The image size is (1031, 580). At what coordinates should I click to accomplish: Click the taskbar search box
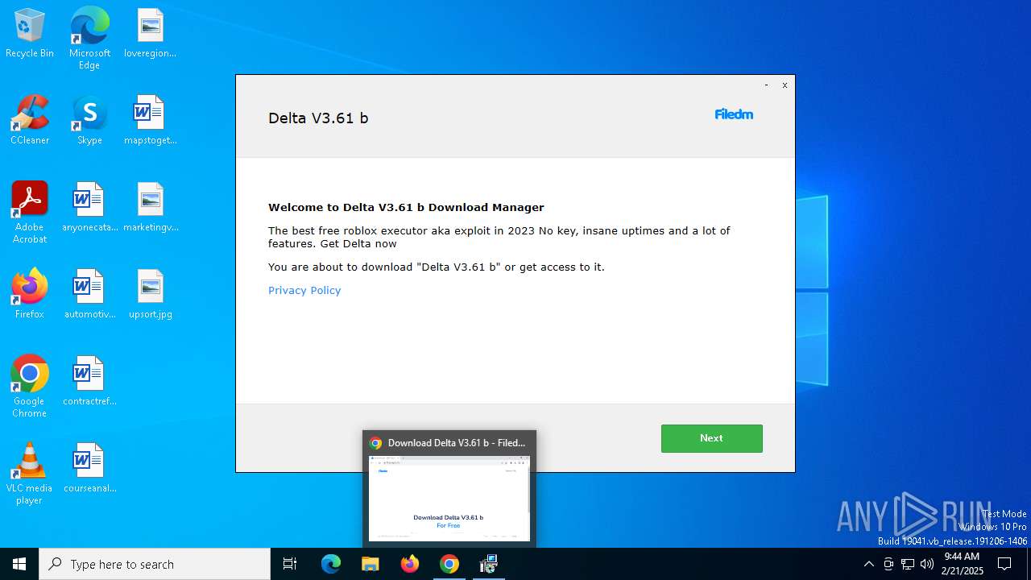point(155,564)
